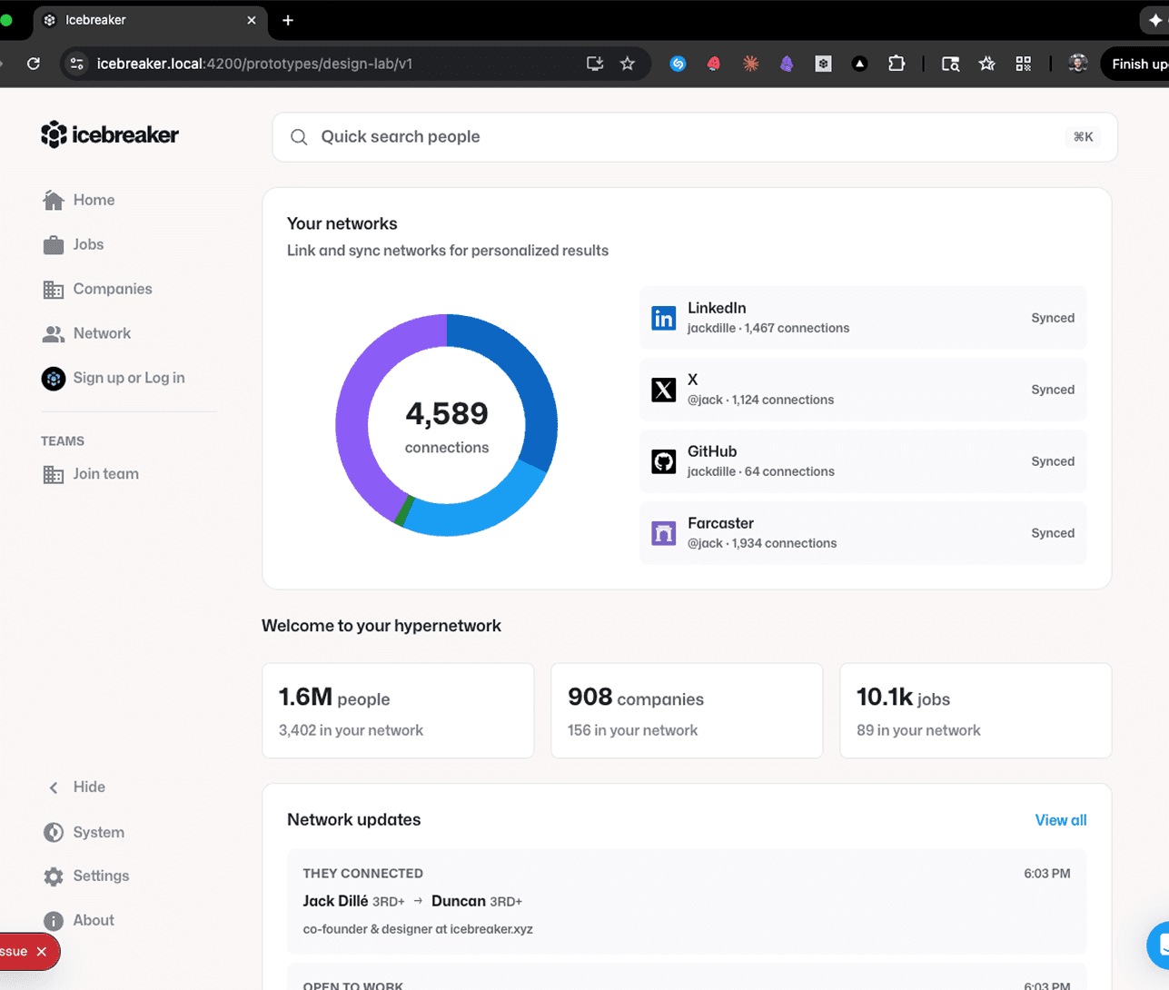The height and width of the screenshot is (990, 1169).
Task: Click the View all link in Network updates
Action: click(1060, 819)
